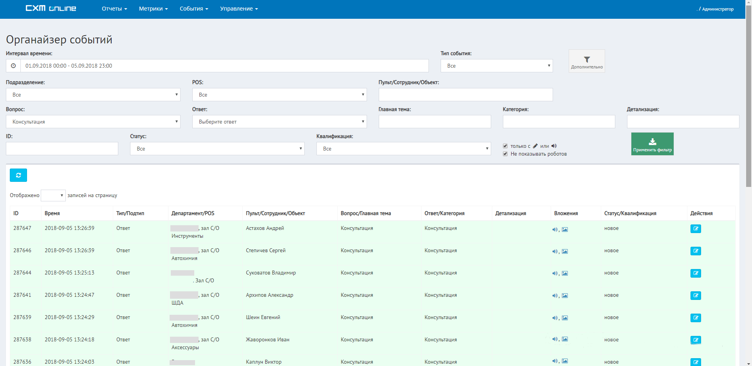Click the clock icon beside time interval

13,66
